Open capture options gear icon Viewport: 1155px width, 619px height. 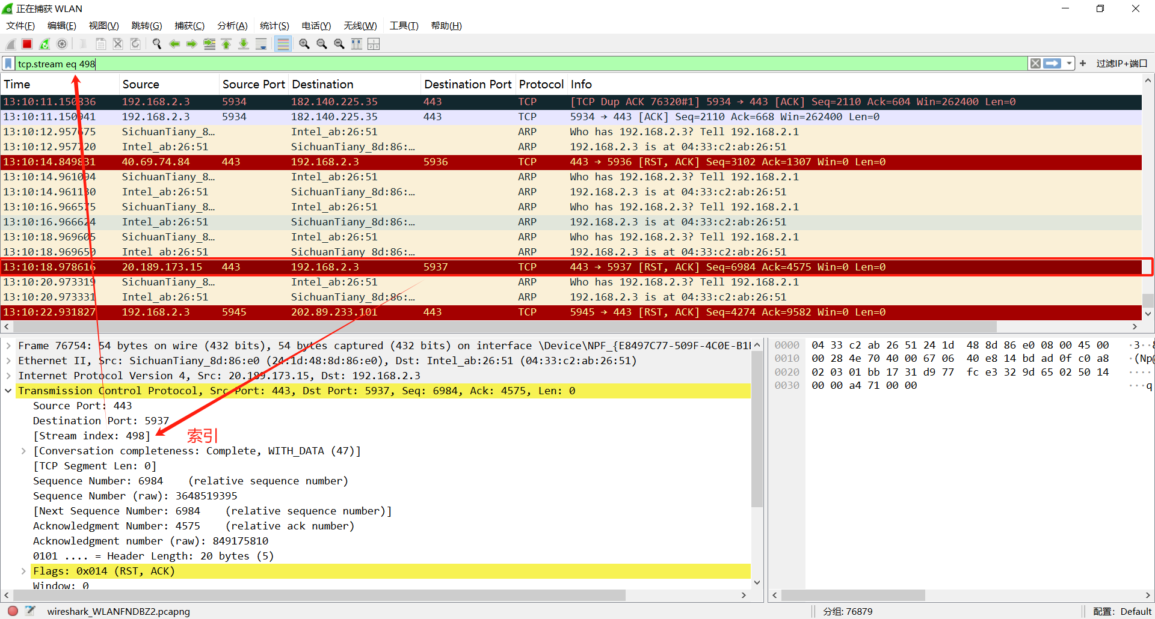[62, 44]
